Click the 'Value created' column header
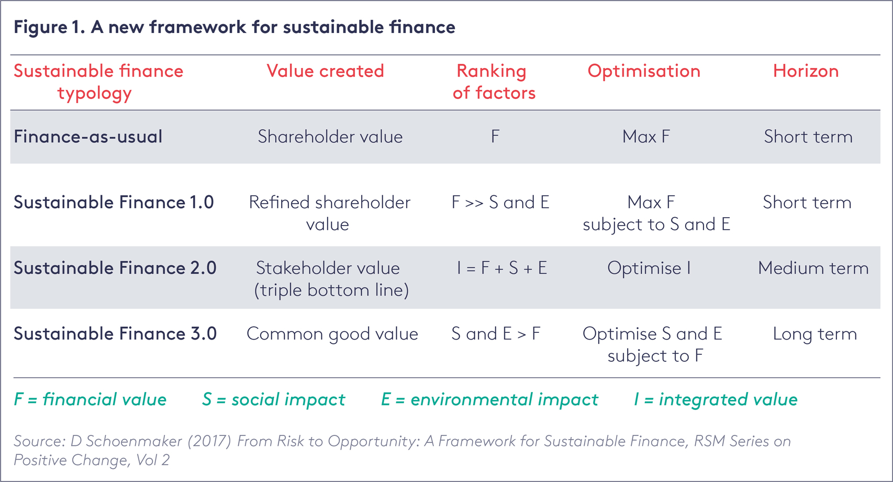The width and height of the screenshot is (893, 482). click(325, 71)
